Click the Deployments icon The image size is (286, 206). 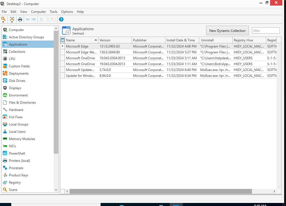tap(5, 74)
